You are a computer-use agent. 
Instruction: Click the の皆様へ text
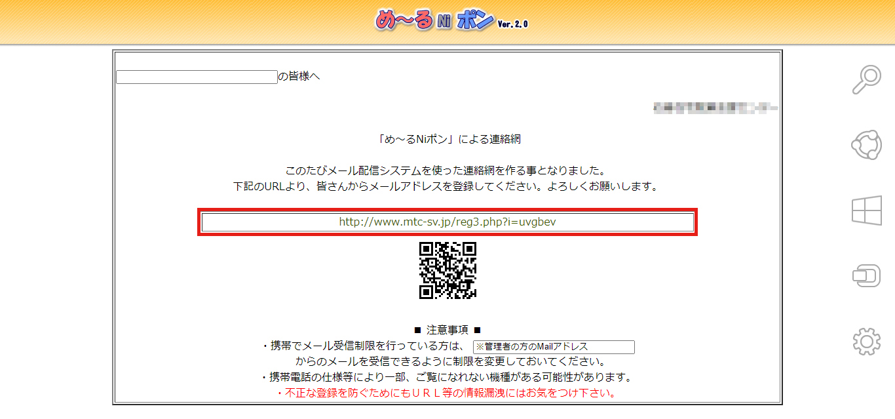click(299, 77)
